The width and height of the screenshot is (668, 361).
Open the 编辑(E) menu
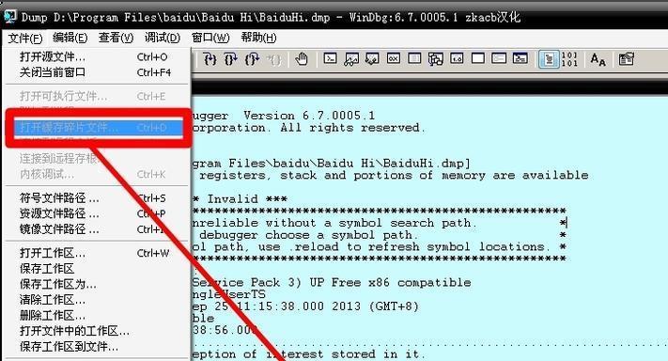(x=70, y=38)
